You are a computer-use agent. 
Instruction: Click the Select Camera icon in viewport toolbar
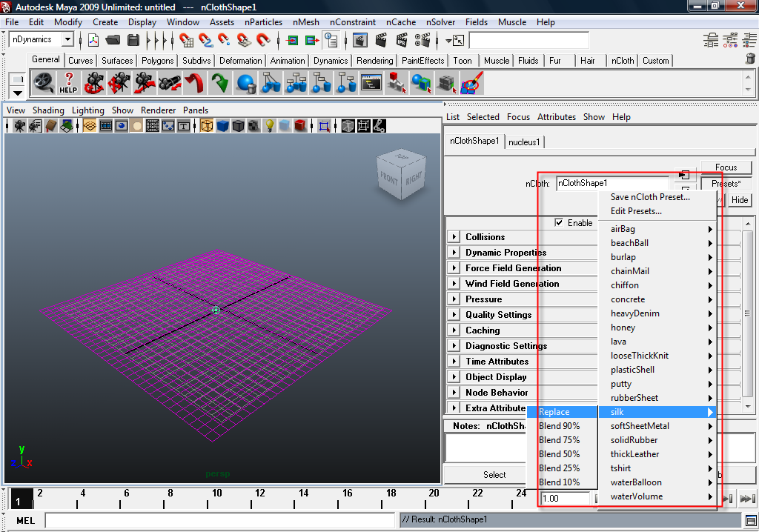pos(19,127)
